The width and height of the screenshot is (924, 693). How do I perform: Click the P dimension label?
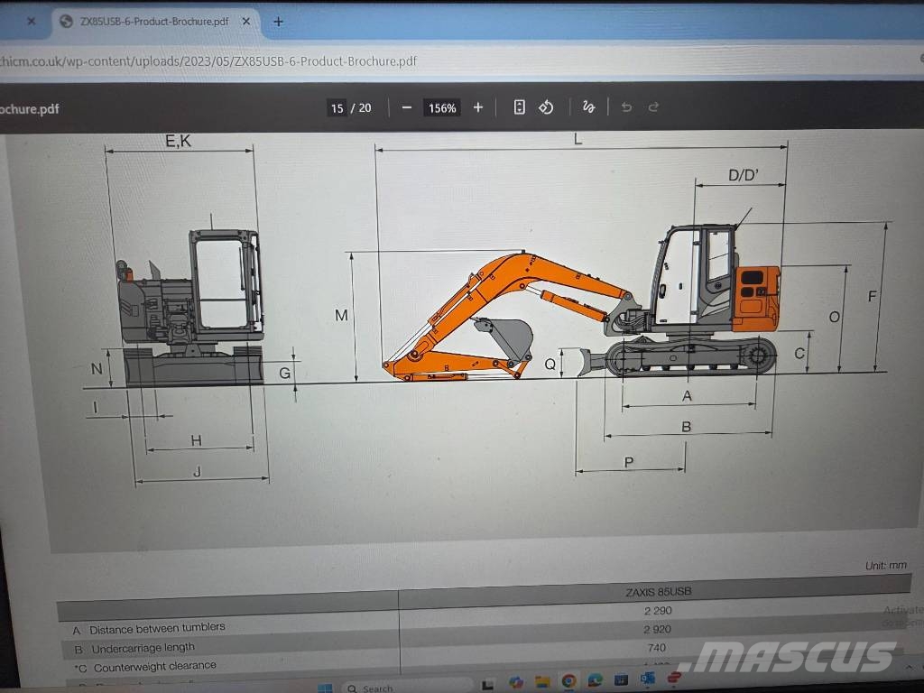629,463
